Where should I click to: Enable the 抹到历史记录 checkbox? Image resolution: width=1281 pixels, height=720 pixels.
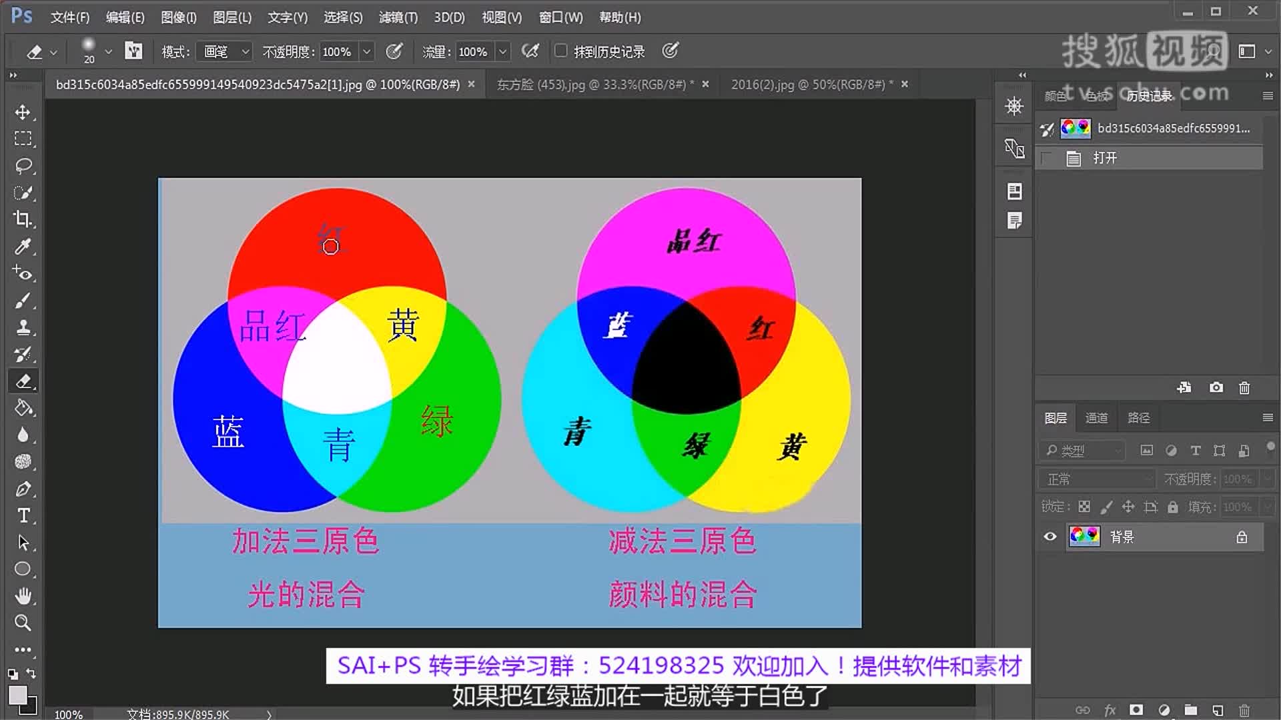[560, 51]
